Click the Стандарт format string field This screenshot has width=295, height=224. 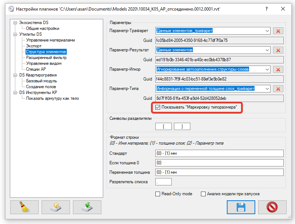tap(219, 153)
